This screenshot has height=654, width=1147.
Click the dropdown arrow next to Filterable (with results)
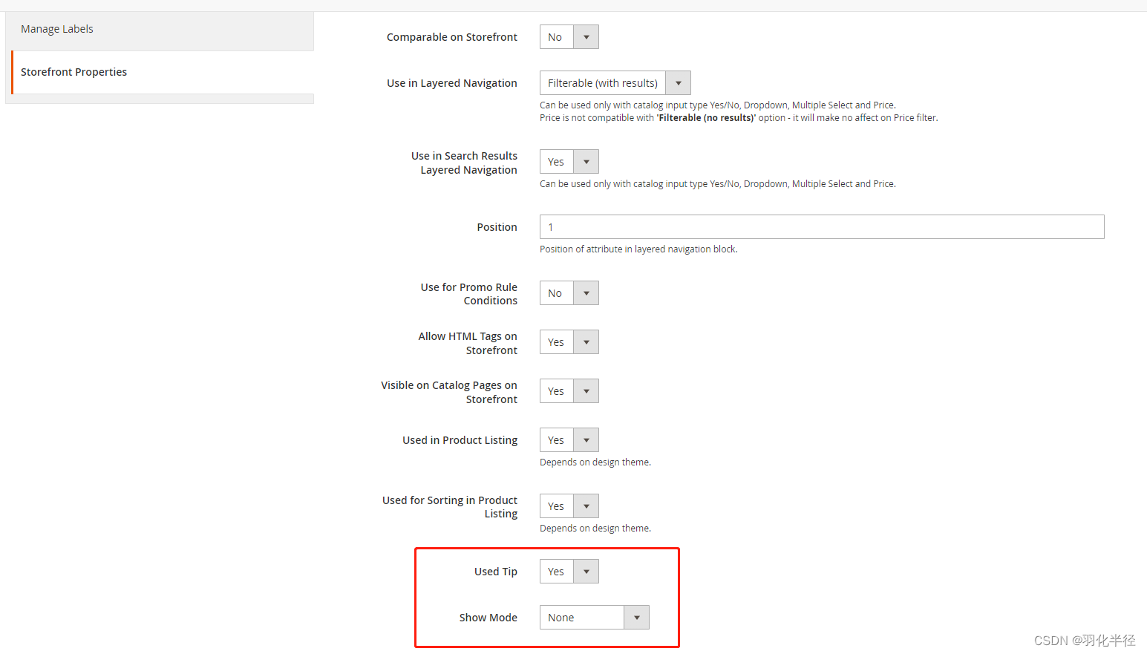tap(677, 82)
